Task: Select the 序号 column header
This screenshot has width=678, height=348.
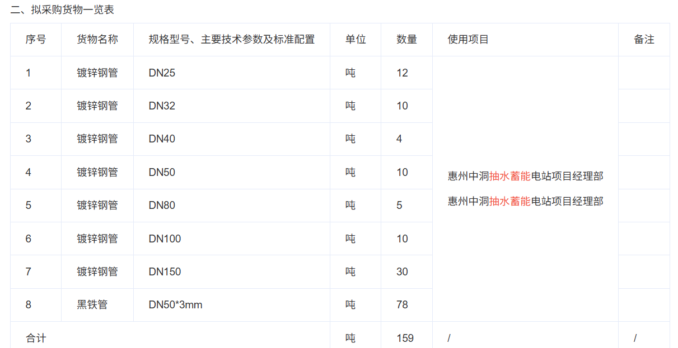Action: pos(36,40)
